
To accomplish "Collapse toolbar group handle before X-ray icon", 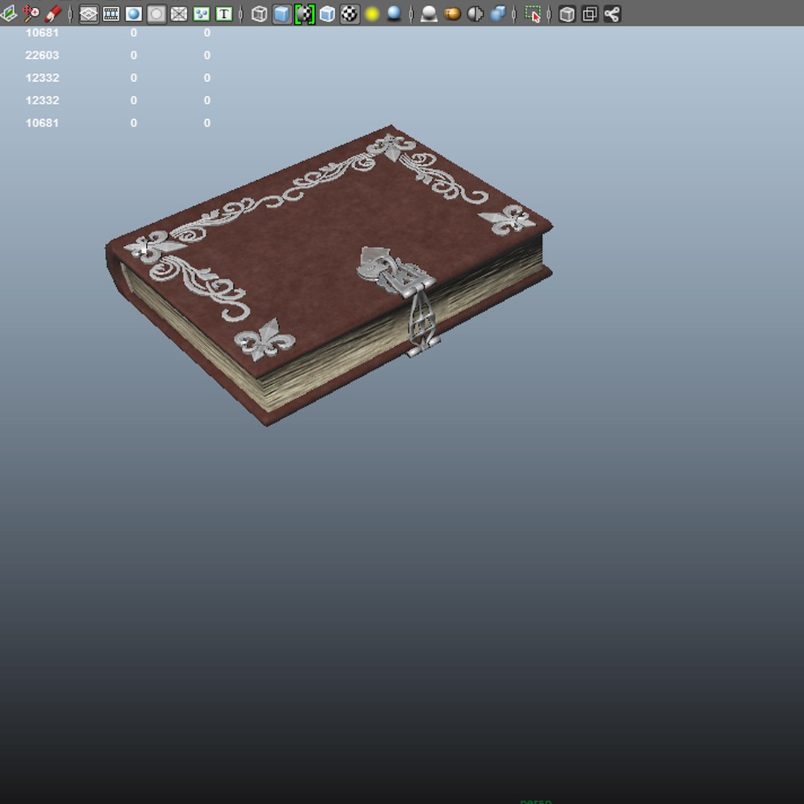I will pos(549,14).
